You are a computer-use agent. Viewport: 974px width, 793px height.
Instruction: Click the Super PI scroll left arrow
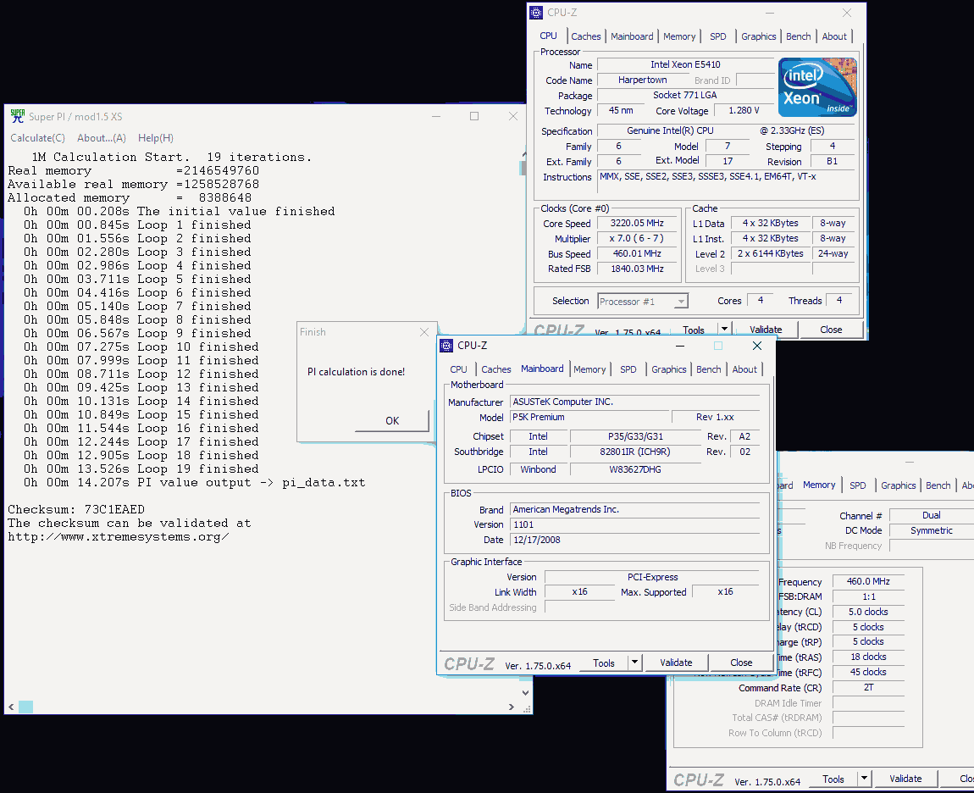pos(11,707)
